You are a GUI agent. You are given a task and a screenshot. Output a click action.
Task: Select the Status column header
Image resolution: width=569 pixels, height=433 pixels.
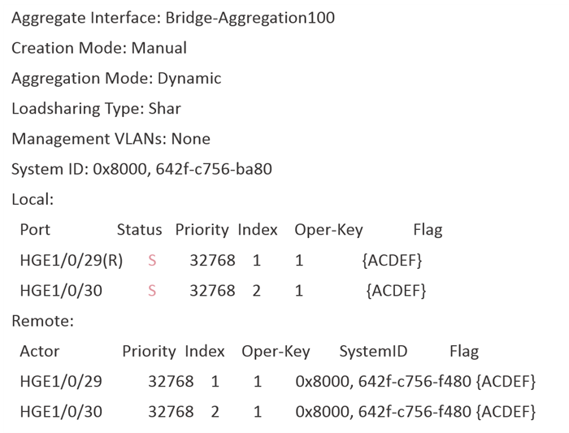point(139,230)
